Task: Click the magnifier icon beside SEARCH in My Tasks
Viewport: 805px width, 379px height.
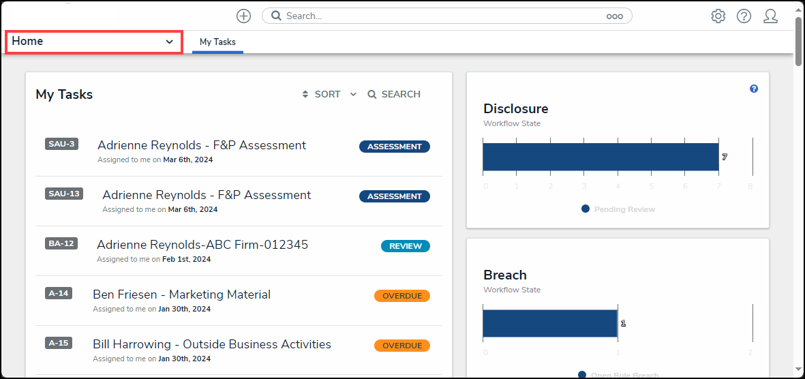Action: [x=372, y=95]
